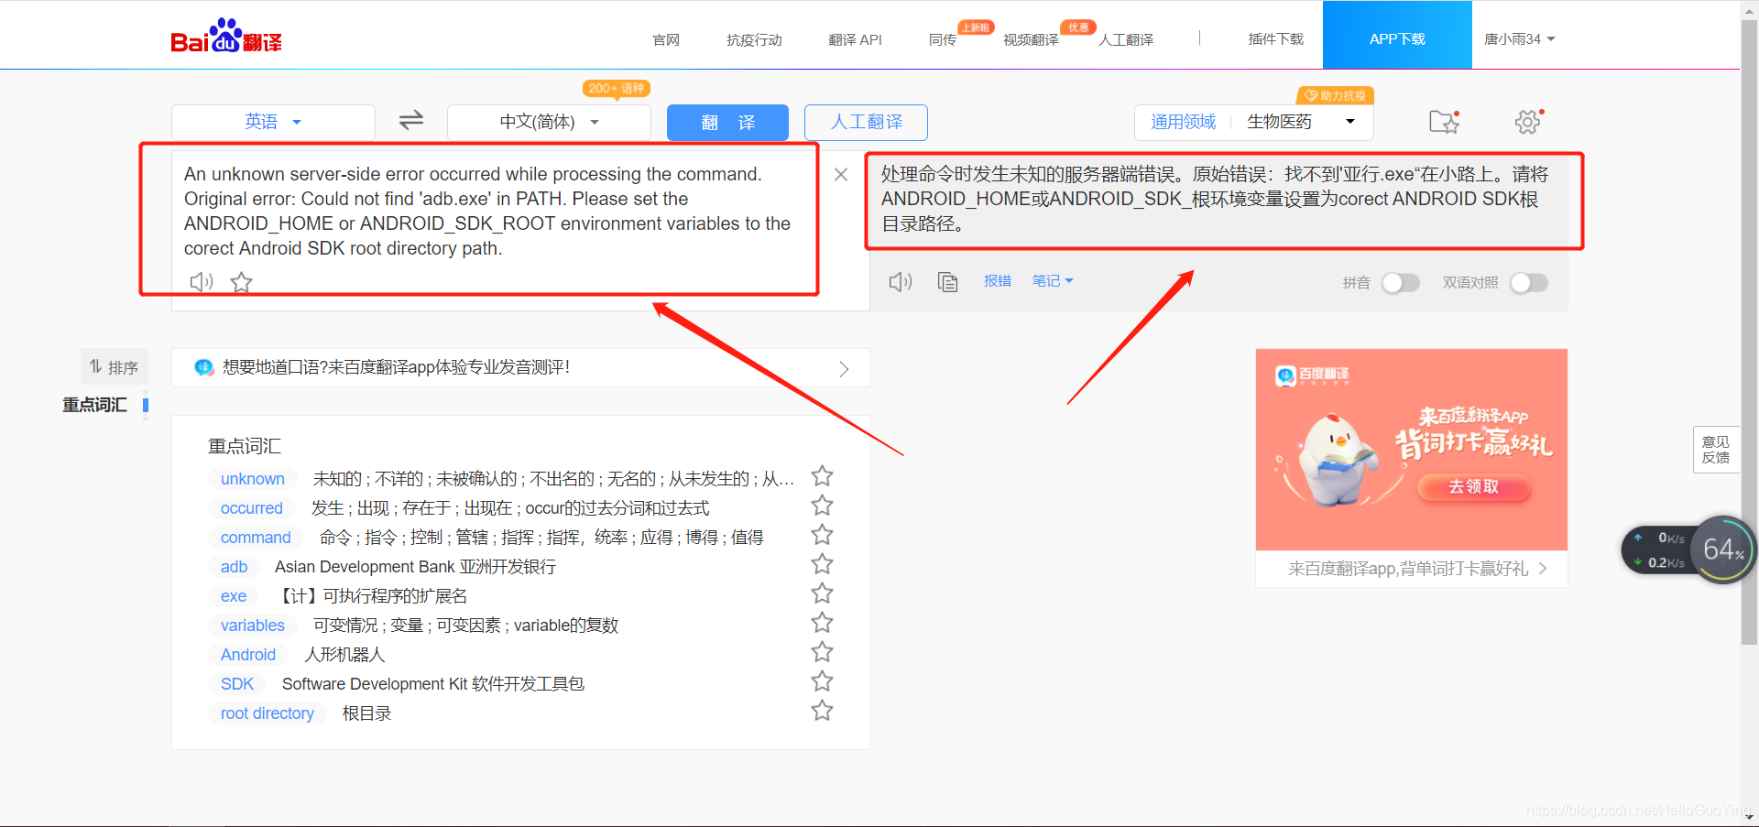This screenshot has height=827, width=1759.
Task: Clear the source text with X
Action: click(x=841, y=174)
